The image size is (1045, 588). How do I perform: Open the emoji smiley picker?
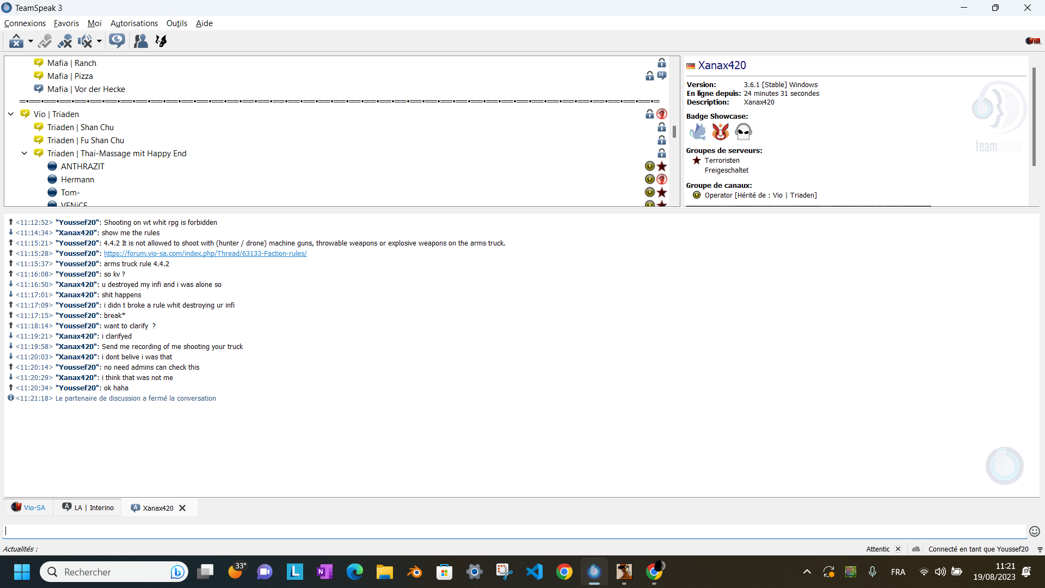(x=1034, y=531)
